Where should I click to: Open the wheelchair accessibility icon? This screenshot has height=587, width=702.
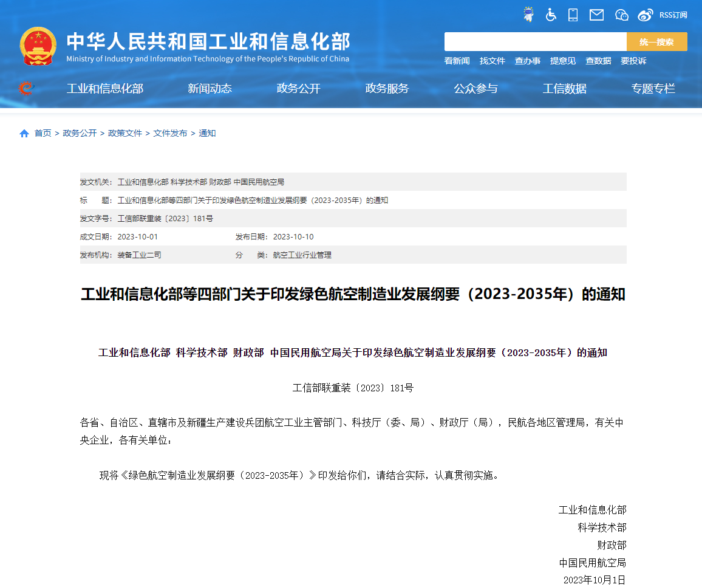pyautogui.click(x=551, y=15)
